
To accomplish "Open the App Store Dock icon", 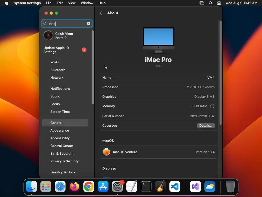I will coord(103,186).
